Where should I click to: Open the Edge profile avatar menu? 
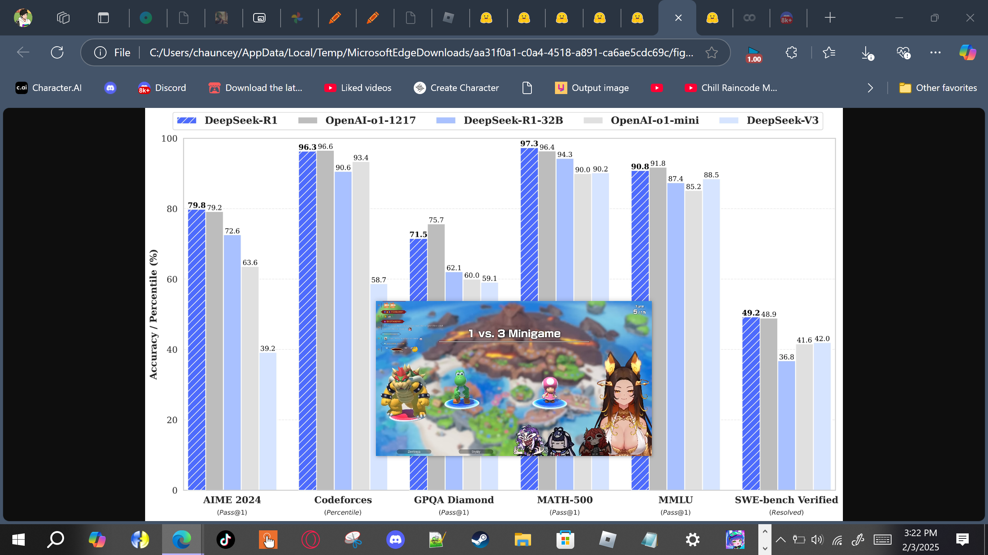(23, 18)
